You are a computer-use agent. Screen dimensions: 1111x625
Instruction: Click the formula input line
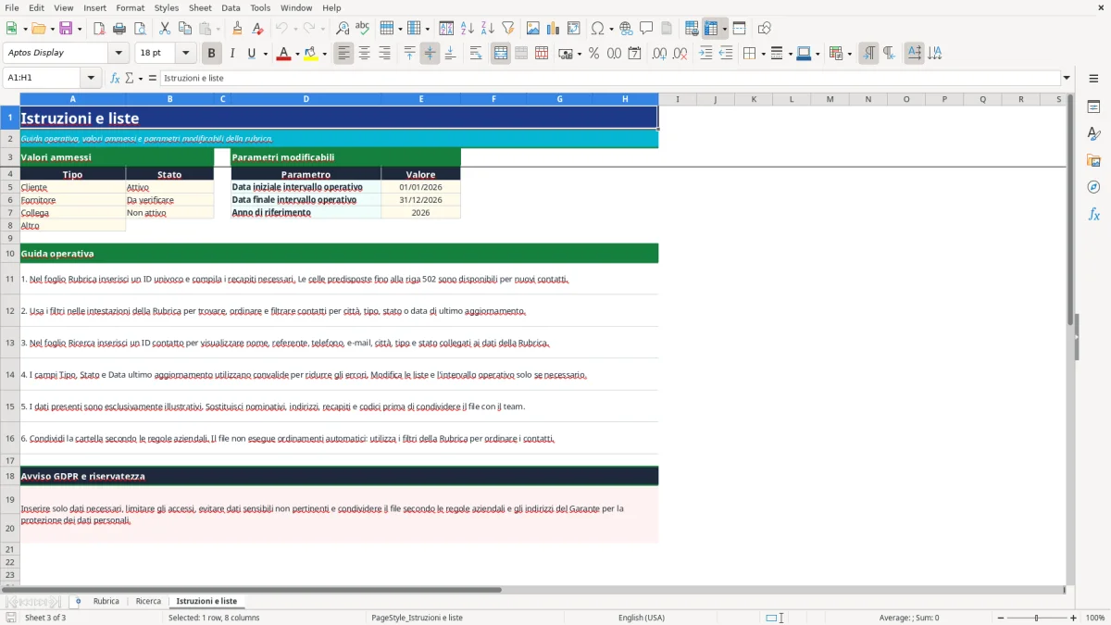tap(610, 79)
